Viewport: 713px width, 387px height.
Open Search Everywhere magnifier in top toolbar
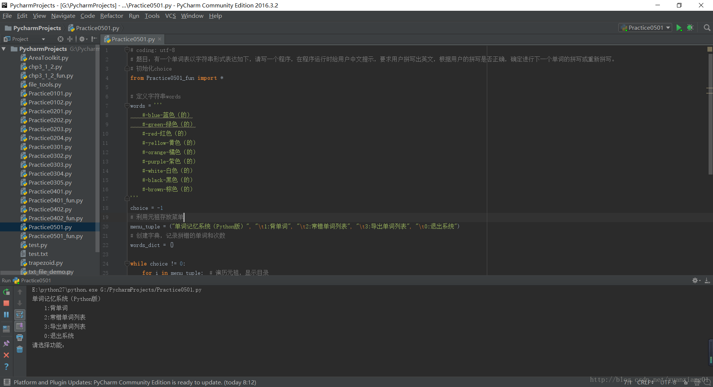[707, 28]
